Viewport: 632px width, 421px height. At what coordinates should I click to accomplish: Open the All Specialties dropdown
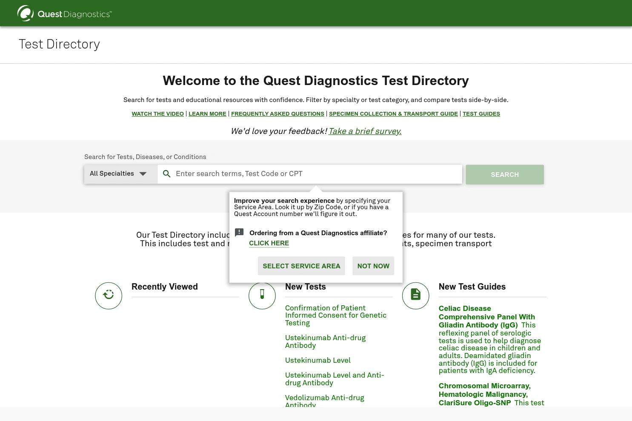[x=121, y=174]
